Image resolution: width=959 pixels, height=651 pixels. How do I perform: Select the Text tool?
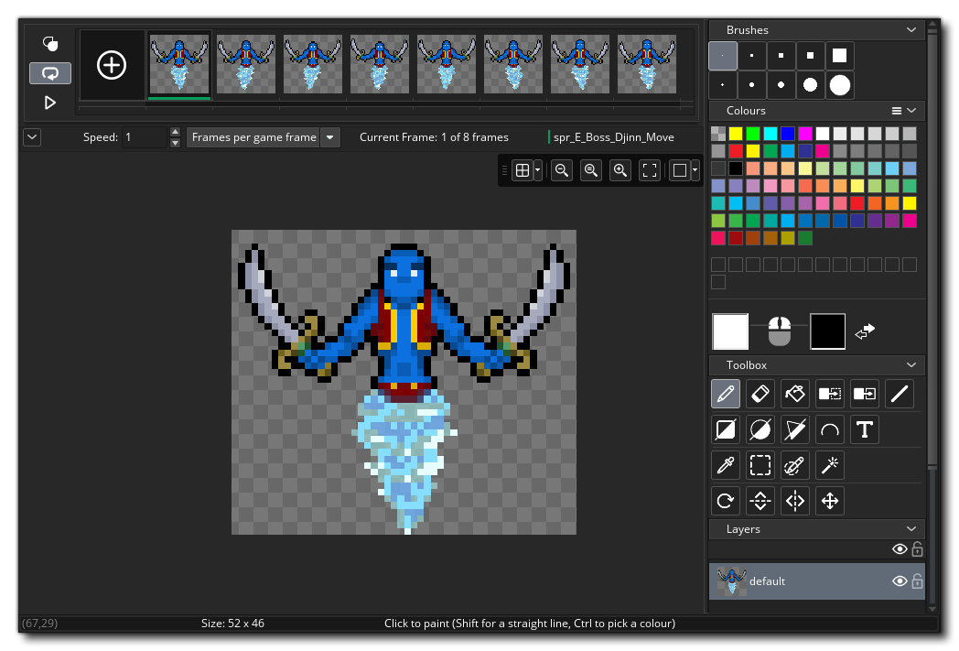tap(865, 429)
